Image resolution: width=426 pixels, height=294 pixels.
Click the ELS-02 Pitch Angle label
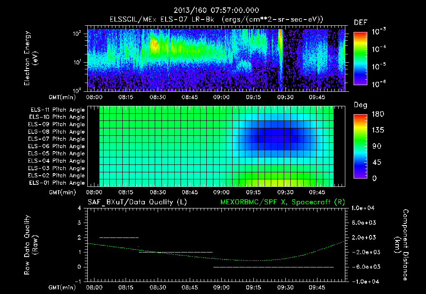coord(56,176)
